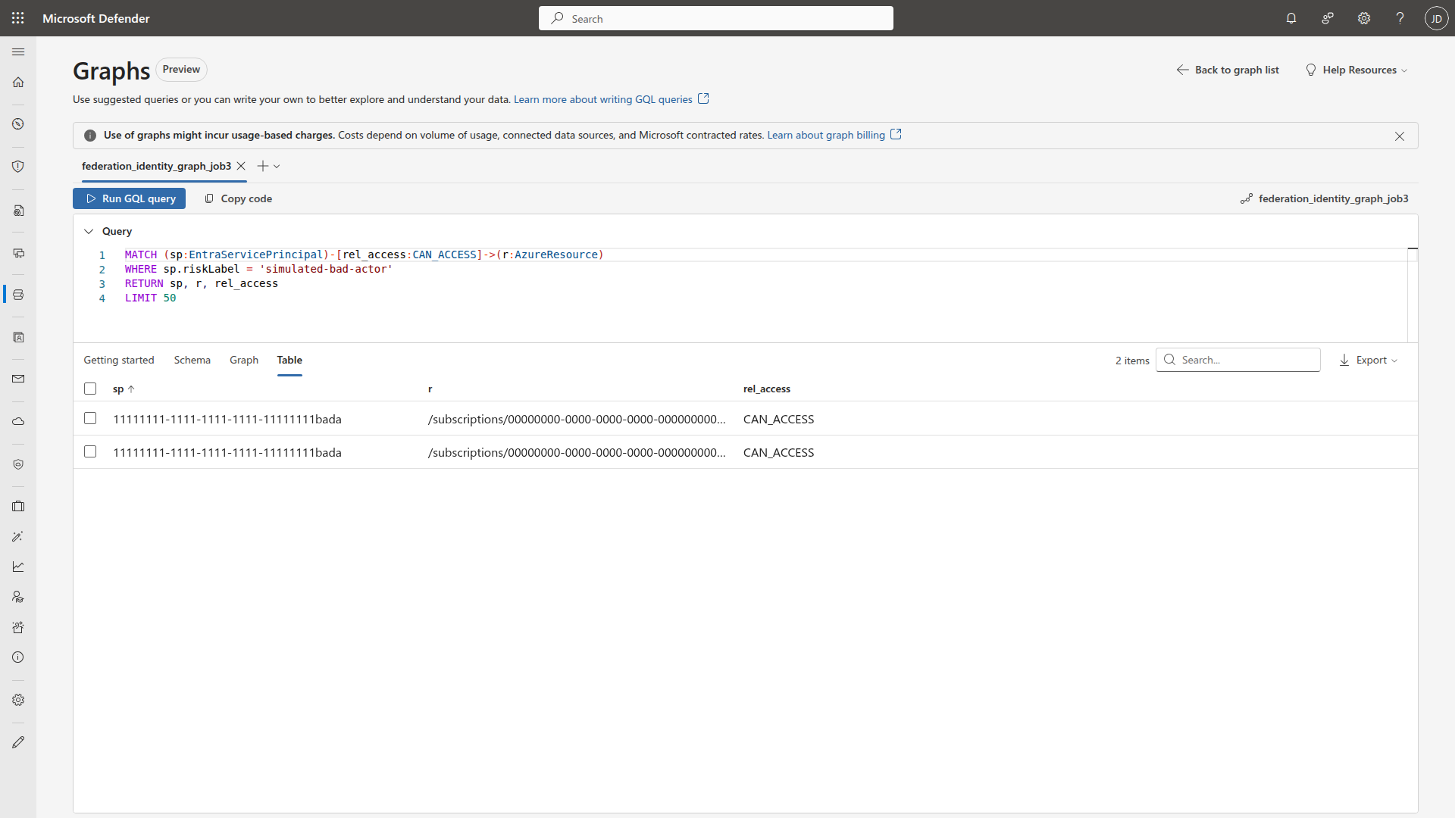Open the Email collaboration mail icon
Viewport: 1455px width, 818px height.
click(18, 379)
